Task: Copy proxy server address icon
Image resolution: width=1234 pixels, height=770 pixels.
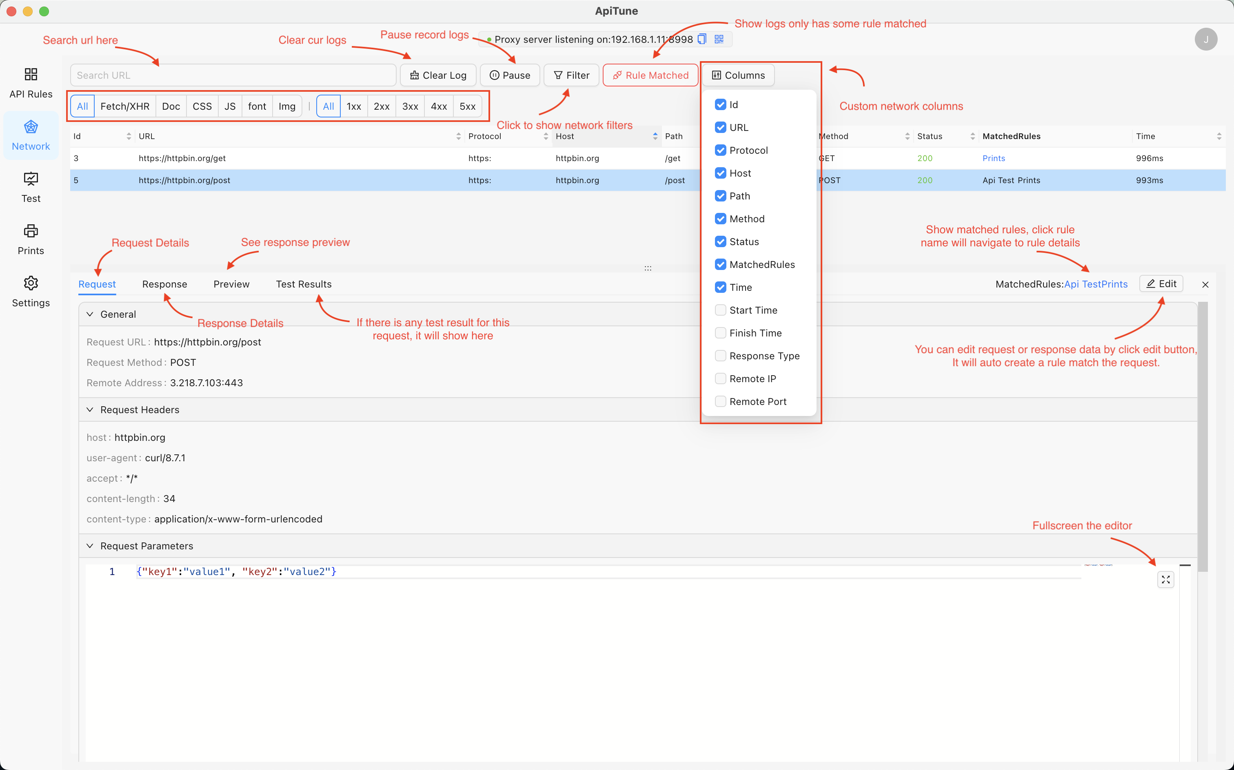Action: pyautogui.click(x=702, y=39)
